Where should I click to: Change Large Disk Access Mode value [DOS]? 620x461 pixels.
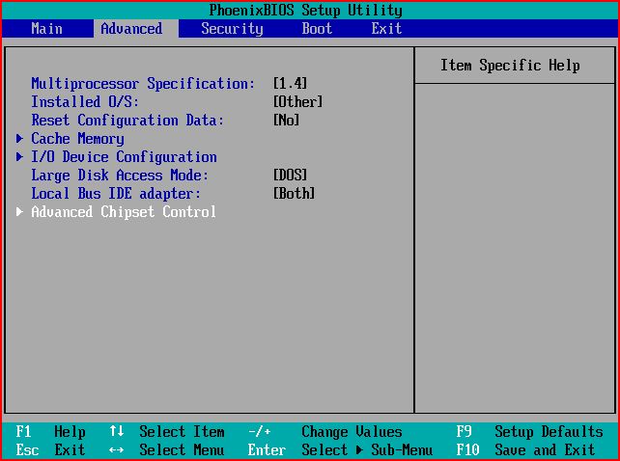(x=291, y=175)
